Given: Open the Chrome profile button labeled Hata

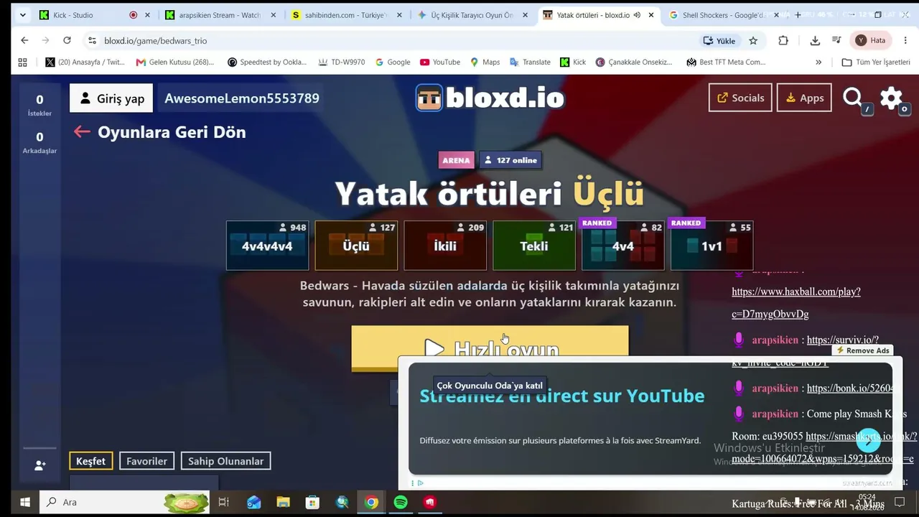Looking at the screenshot, I should pyautogui.click(x=870, y=41).
